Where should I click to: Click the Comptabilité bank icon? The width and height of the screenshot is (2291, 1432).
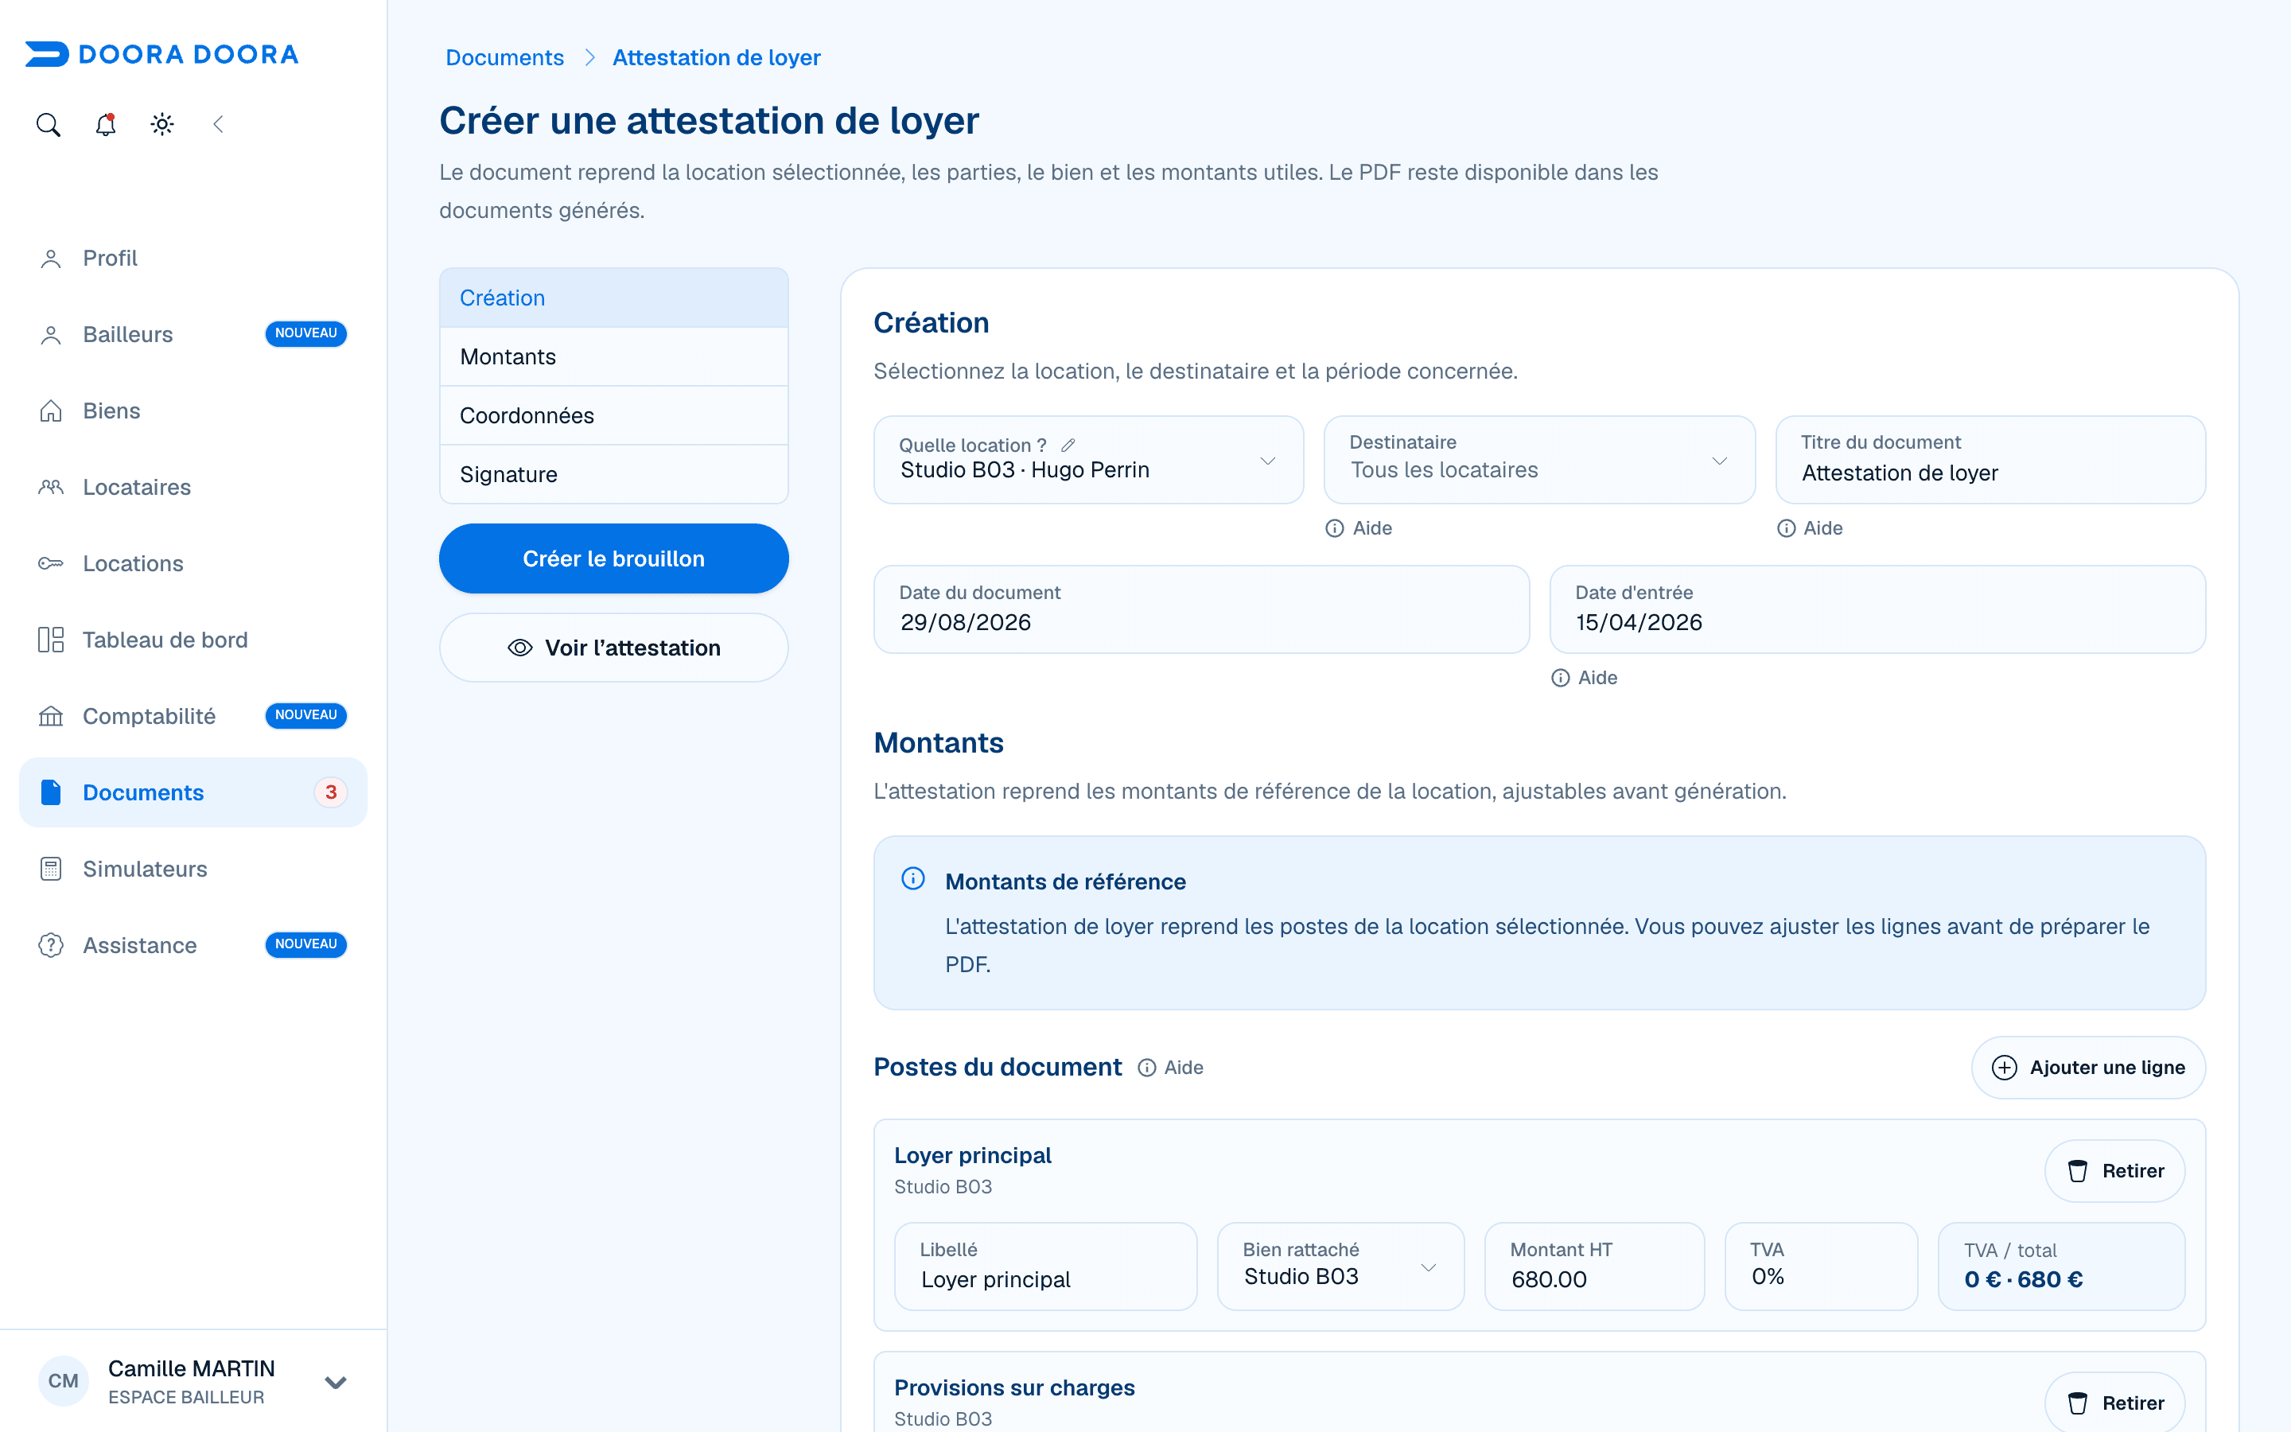coord(51,717)
